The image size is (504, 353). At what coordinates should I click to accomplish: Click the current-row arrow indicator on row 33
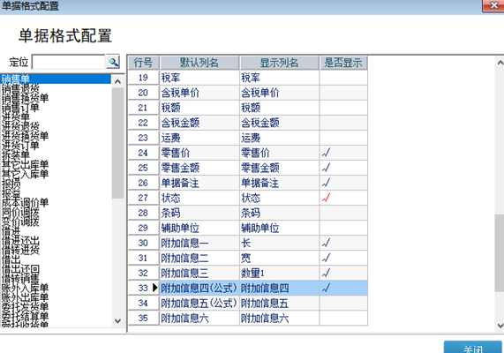tap(155, 288)
